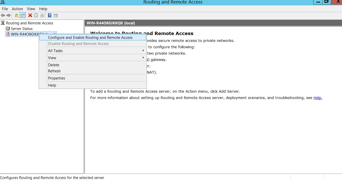This screenshot has height=180, width=342.
Task: Open Properties via the toolbar icon
Action: tap(36, 15)
